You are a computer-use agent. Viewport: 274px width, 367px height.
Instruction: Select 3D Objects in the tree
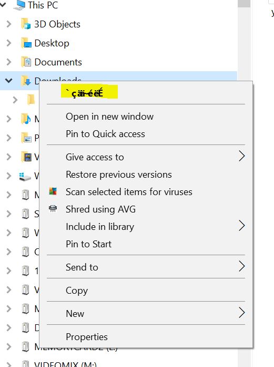click(57, 24)
